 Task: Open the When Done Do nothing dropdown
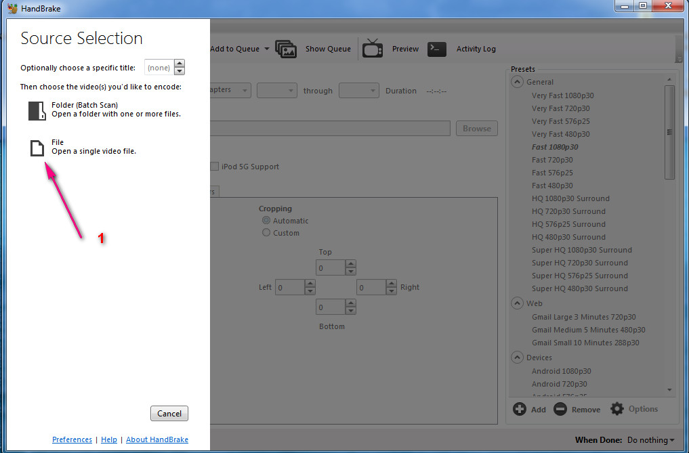pyautogui.click(x=651, y=440)
